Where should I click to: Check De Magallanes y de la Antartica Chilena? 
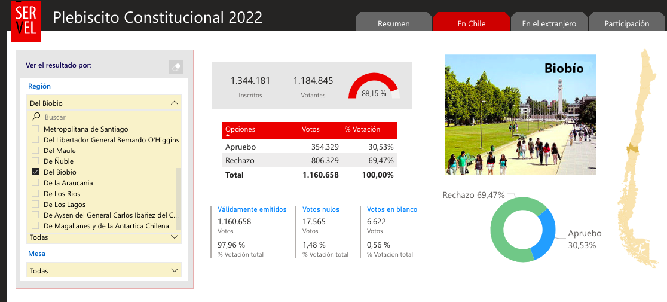pyautogui.click(x=35, y=226)
